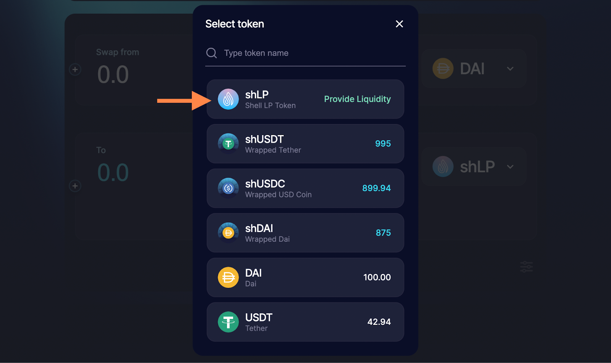Click the shUSDT wrapped Tether icon
The image size is (611, 363).
coord(228,144)
